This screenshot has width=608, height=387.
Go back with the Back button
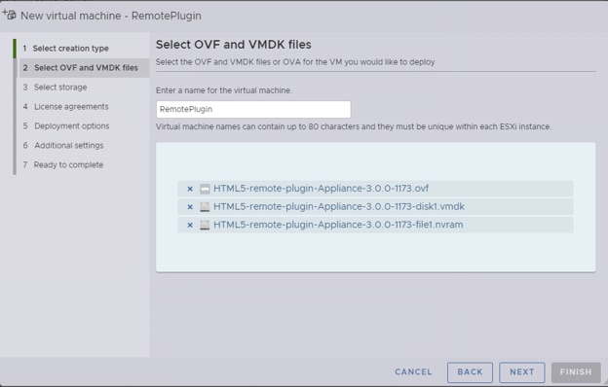470,372
